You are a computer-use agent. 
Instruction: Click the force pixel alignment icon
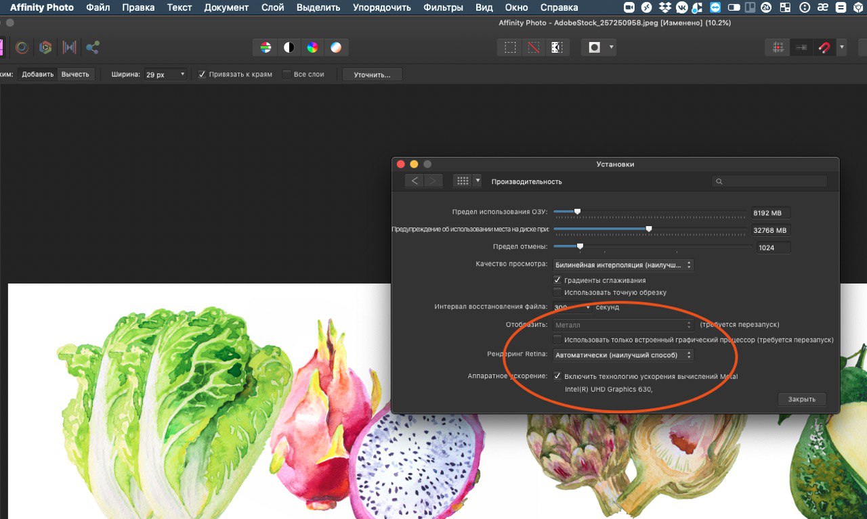(x=801, y=47)
